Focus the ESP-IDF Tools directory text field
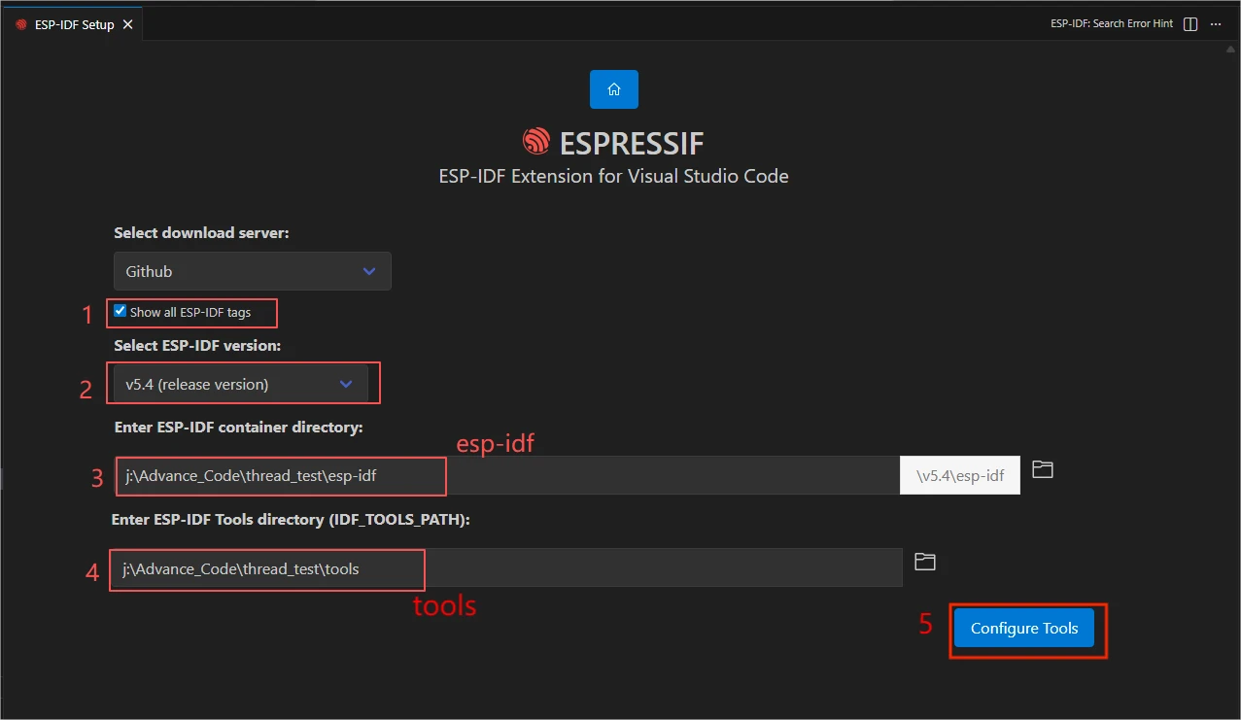Screen dimensions: 1241x720 pos(505,568)
